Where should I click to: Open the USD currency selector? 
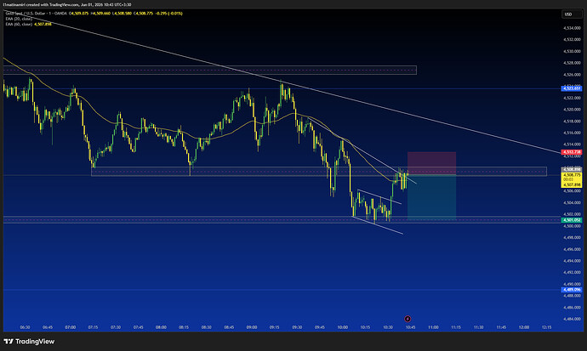coord(572,14)
